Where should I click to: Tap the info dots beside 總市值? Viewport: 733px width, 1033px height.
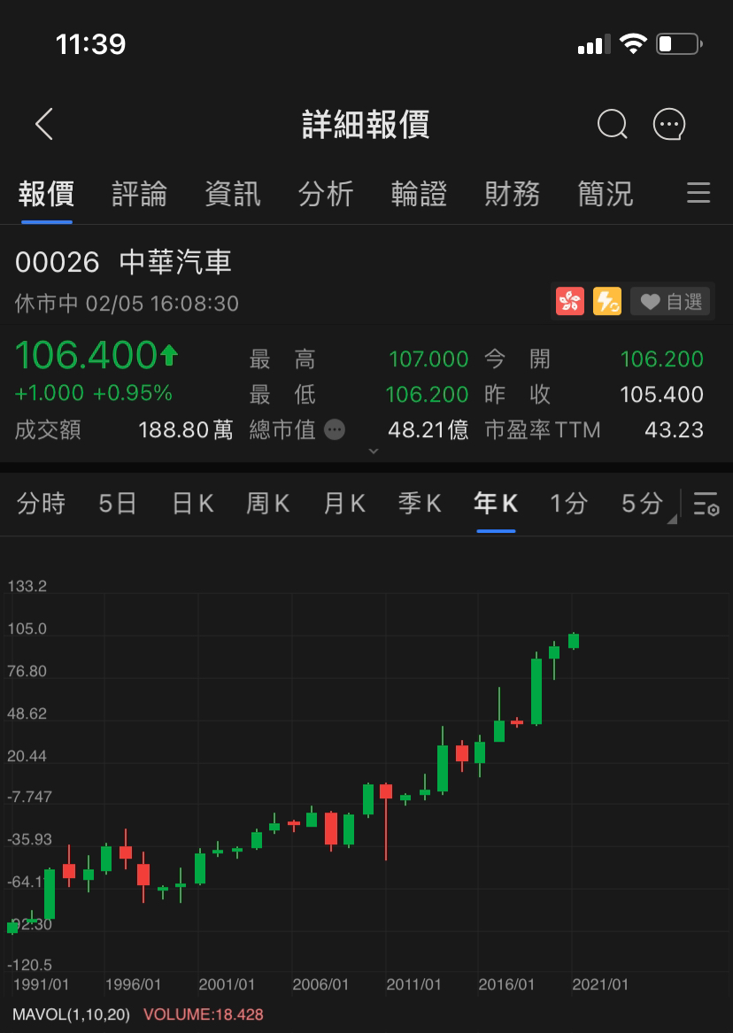click(x=335, y=430)
